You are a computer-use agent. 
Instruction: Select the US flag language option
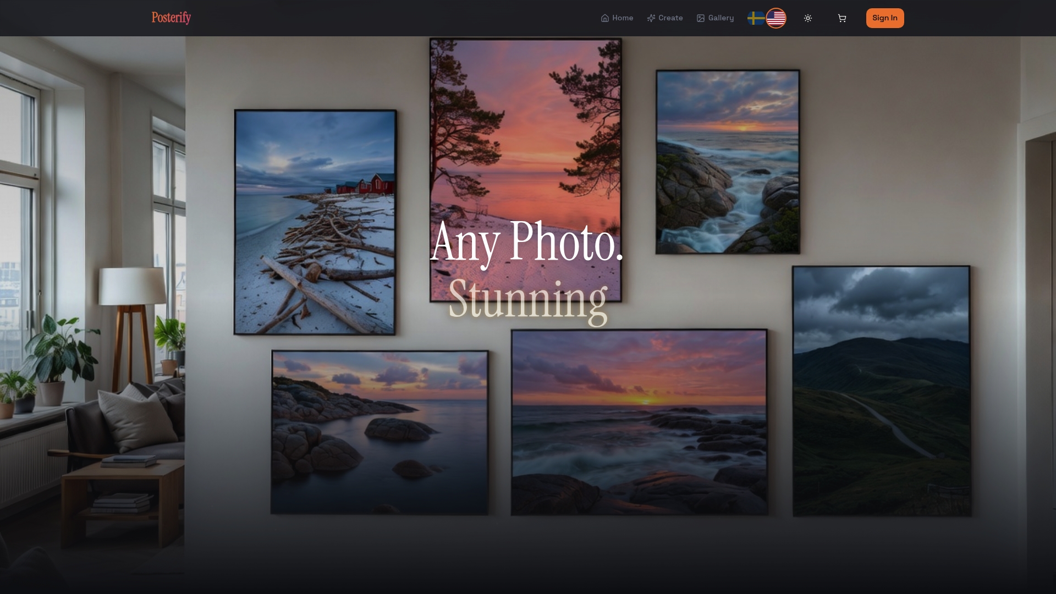tap(776, 18)
